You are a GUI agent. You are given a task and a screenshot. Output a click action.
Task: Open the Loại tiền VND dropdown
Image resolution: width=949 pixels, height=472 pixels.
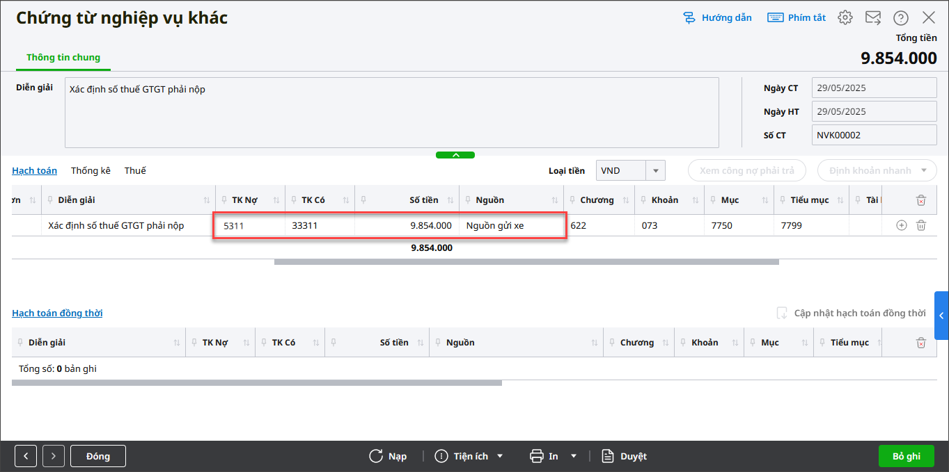655,170
